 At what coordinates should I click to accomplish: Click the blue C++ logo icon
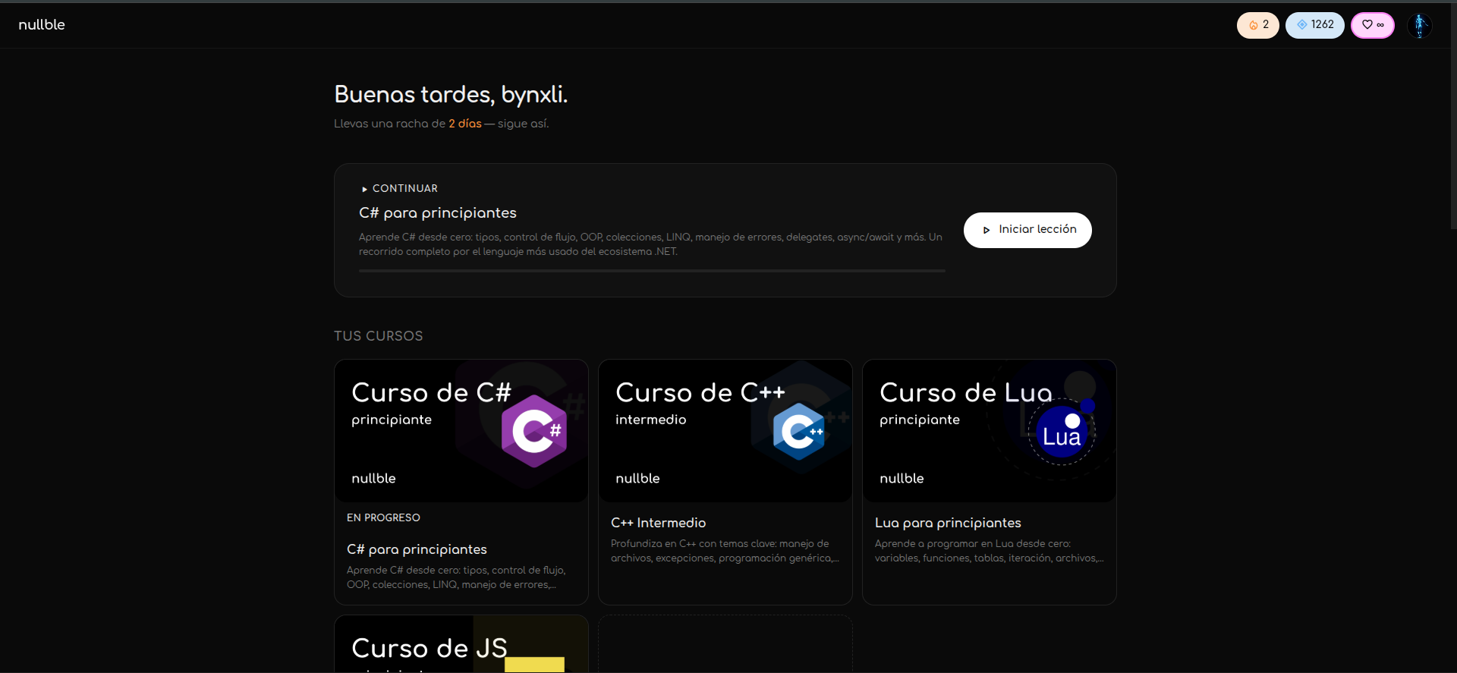pos(799,432)
